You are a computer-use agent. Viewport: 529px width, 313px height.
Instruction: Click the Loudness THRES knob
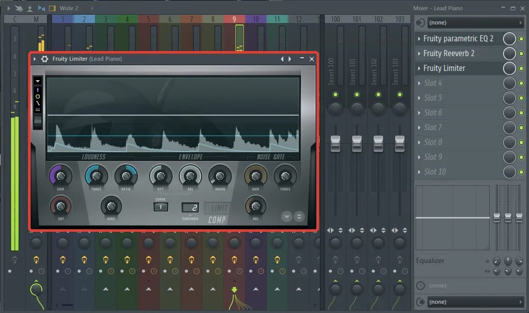(96, 176)
